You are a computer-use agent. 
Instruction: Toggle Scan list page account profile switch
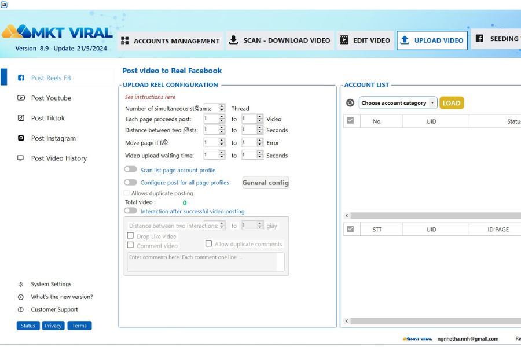tap(131, 169)
